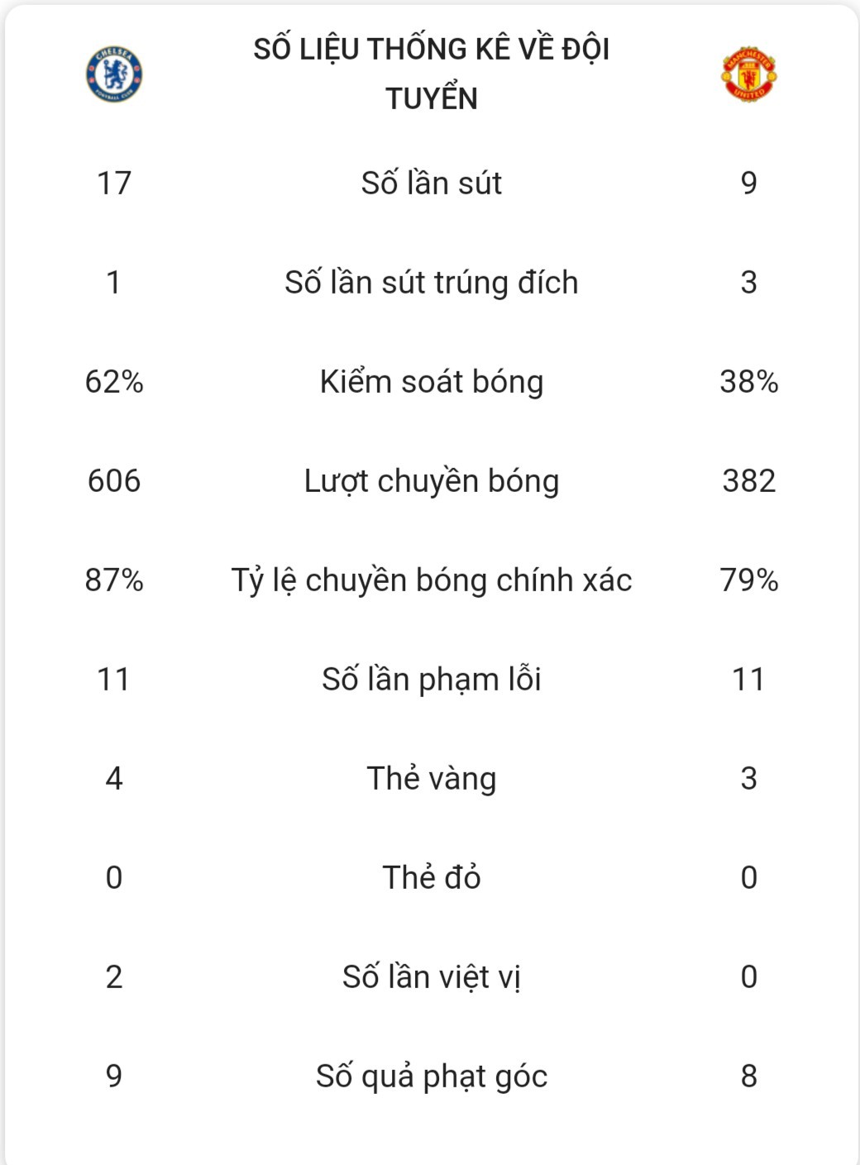Viewport: 860px width, 1165px height.
Task: Select the 'Kiểm soát bóng' label
Action: point(432,381)
